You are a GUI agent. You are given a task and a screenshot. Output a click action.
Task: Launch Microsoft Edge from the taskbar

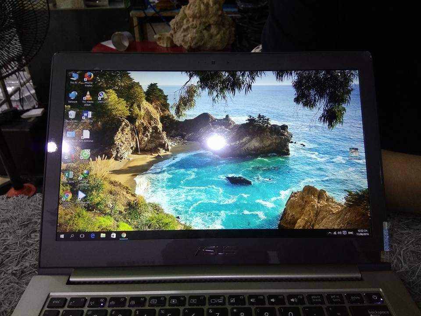[93, 236]
